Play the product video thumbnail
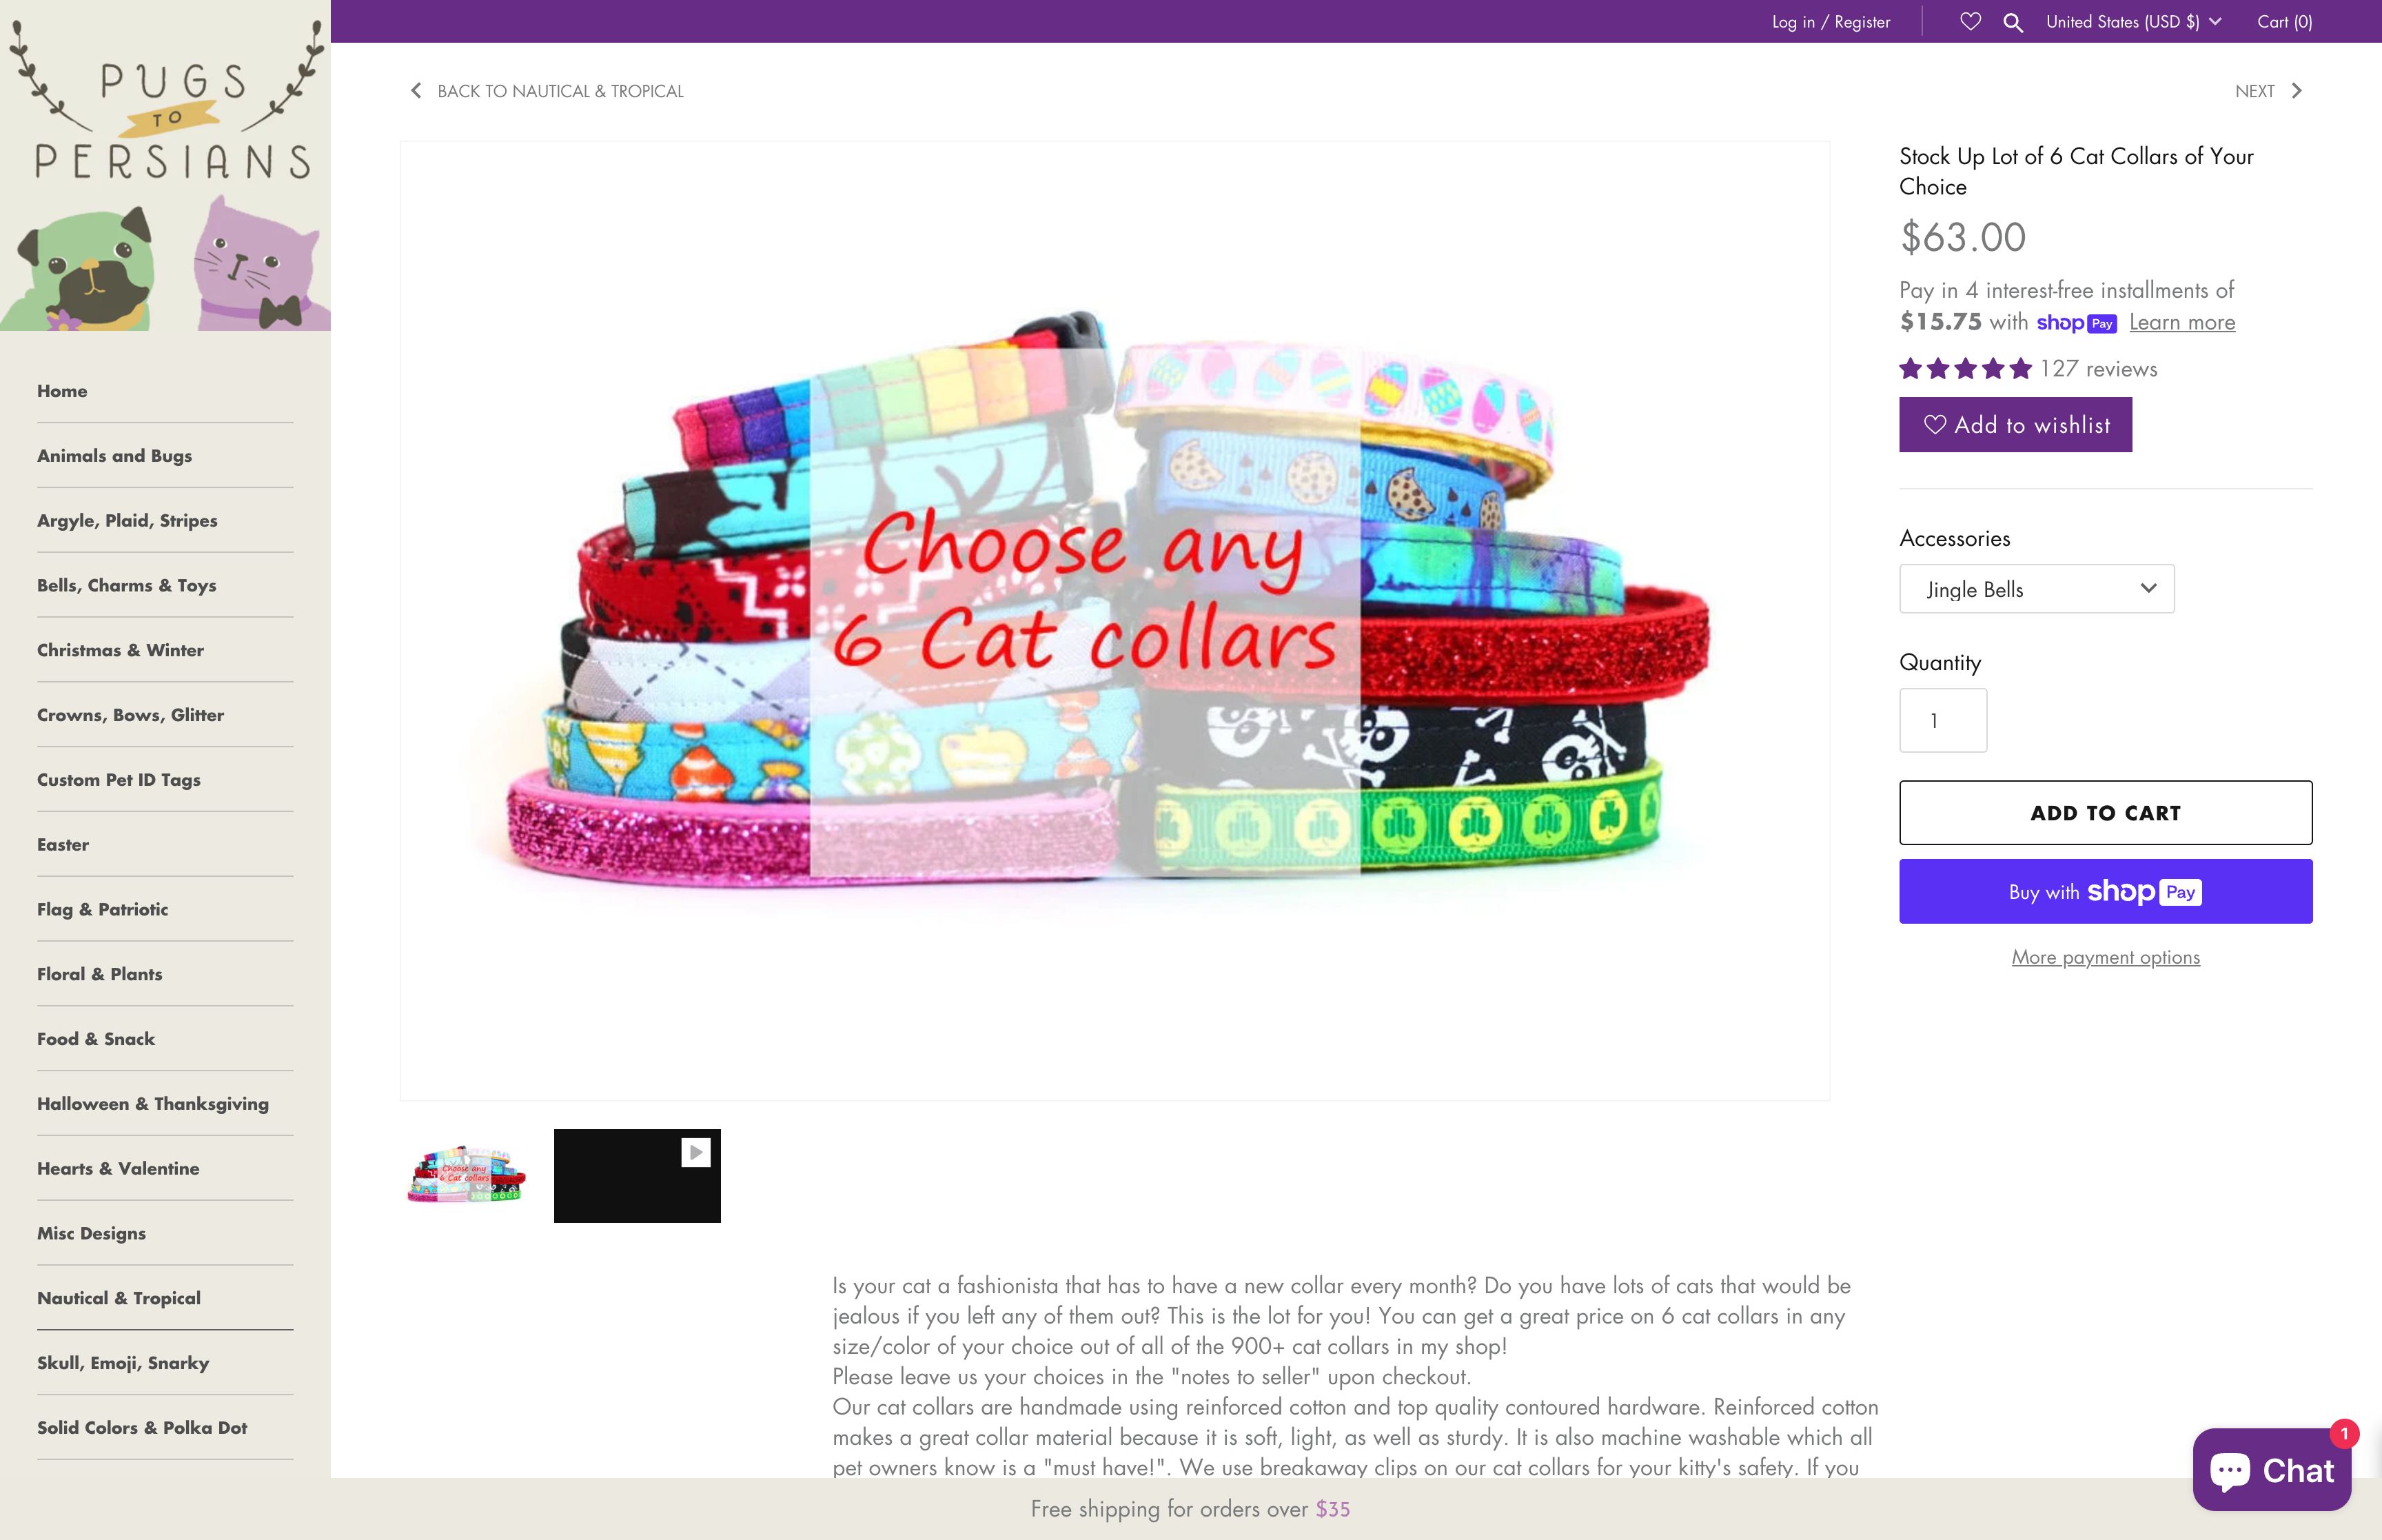The image size is (2382, 1540). click(637, 1176)
